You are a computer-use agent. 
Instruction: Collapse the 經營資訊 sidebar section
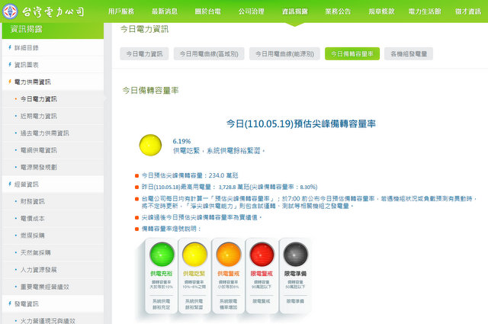53,184
